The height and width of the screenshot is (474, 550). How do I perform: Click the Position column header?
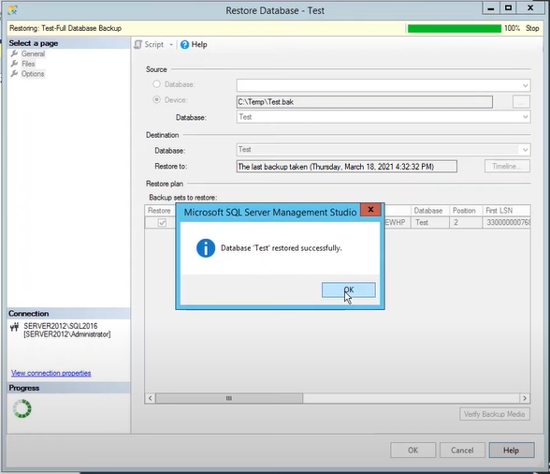pos(466,211)
